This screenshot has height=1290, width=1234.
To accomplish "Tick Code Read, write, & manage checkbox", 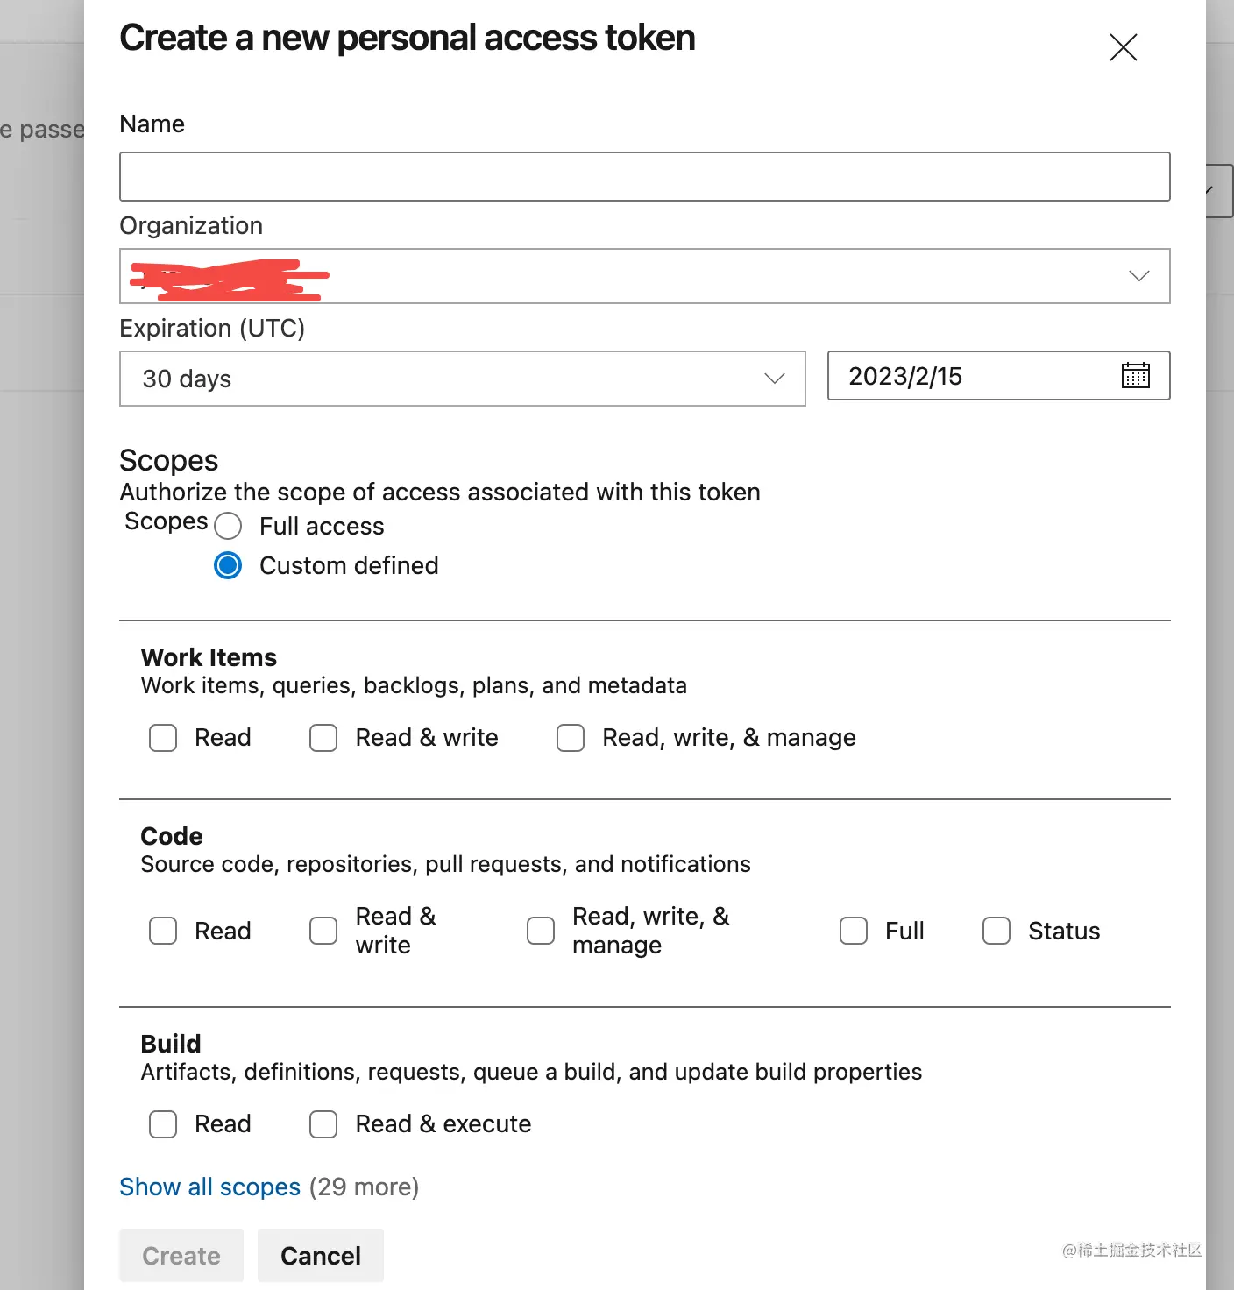I will click(x=541, y=931).
